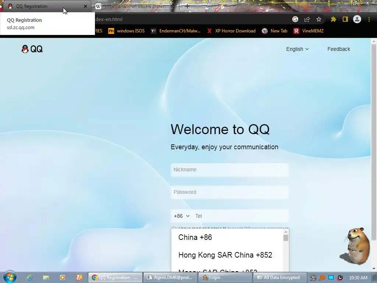
Task: Click the address bar URL text
Action: click(x=109, y=19)
